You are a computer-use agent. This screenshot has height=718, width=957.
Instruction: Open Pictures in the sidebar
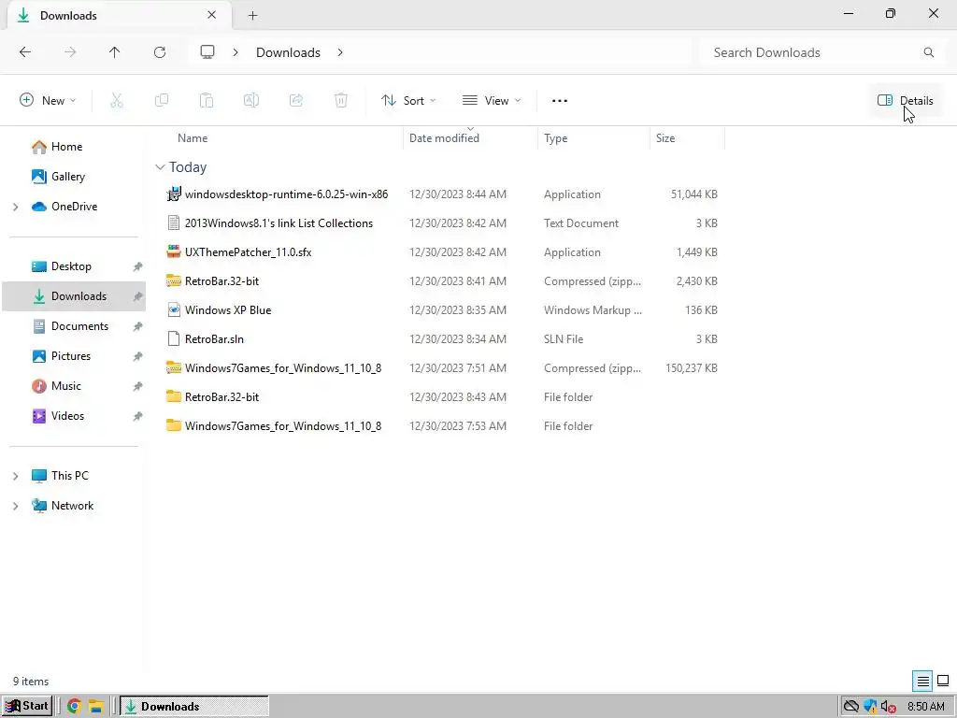73,356
